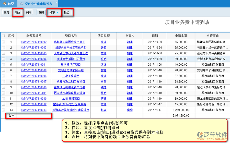
Task: Click the 删除 button
Action: pos(28,13)
